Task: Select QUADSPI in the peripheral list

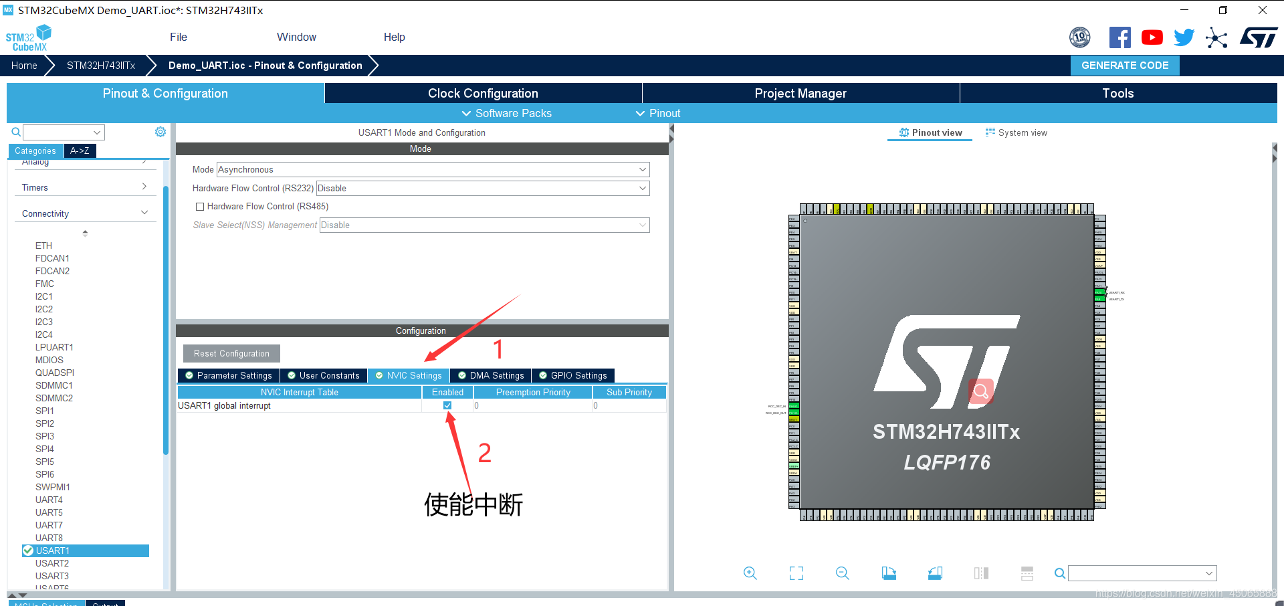Action: pyautogui.click(x=55, y=373)
